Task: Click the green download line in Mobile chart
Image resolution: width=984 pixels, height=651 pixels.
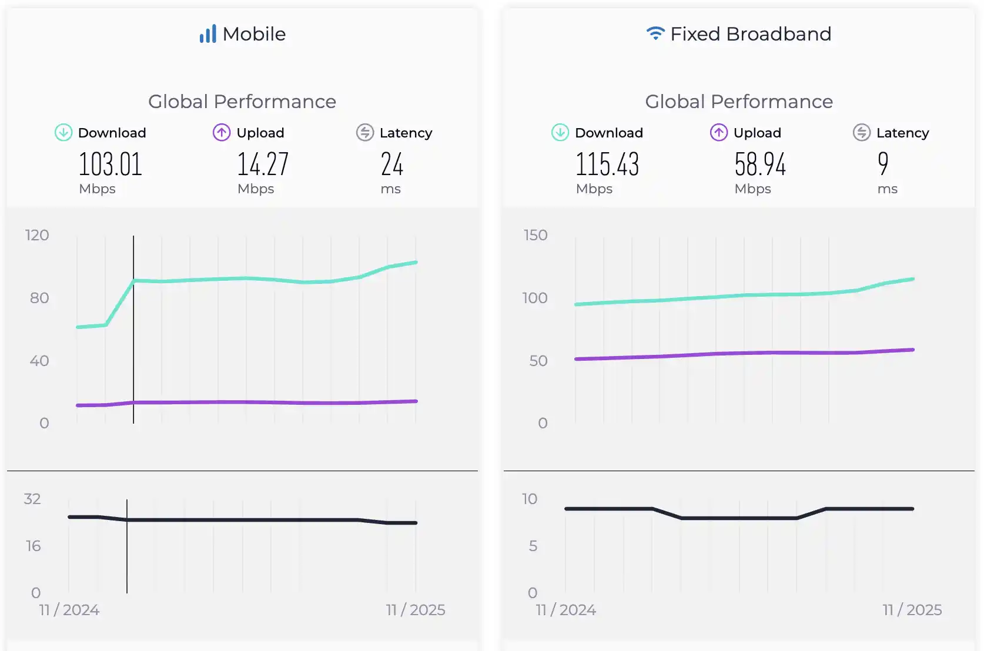Action: (247, 278)
